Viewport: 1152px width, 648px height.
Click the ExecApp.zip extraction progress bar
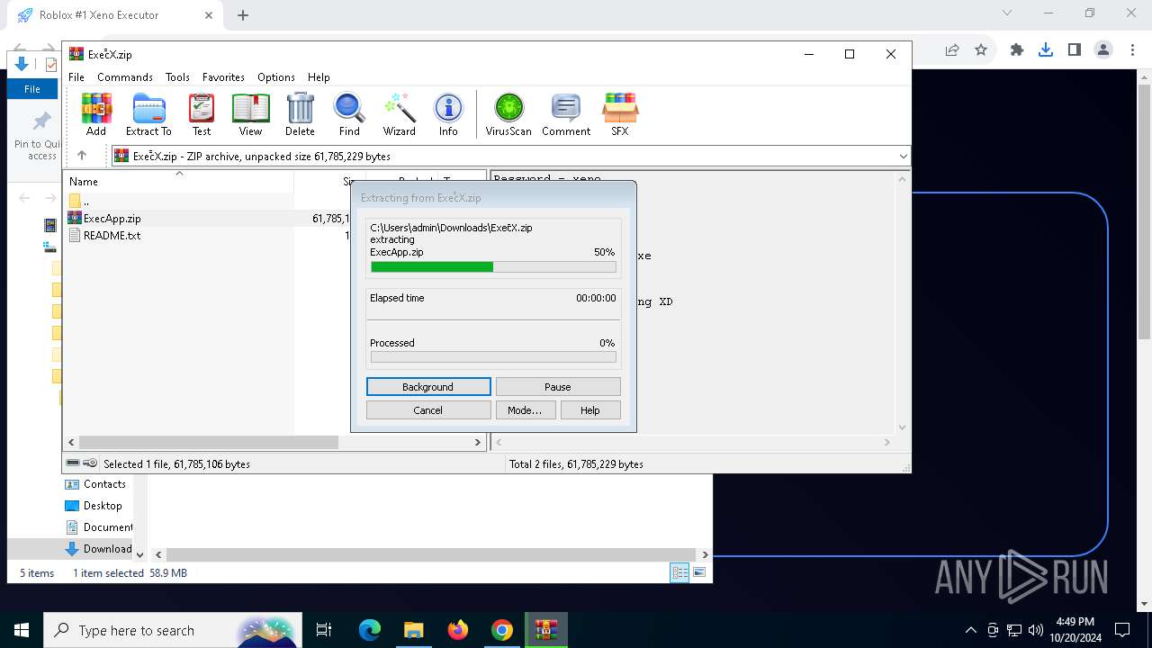(493, 267)
